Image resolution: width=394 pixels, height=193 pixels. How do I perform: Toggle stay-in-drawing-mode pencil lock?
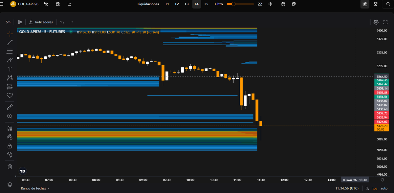click(10, 137)
